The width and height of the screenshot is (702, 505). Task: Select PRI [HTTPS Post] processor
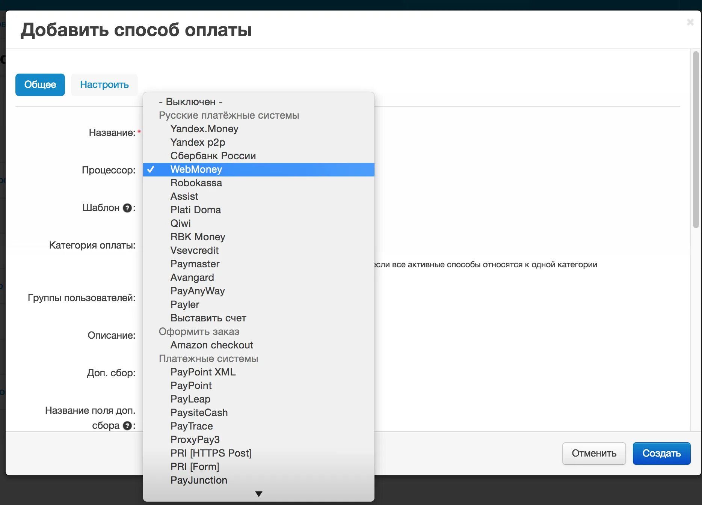[x=259, y=453]
